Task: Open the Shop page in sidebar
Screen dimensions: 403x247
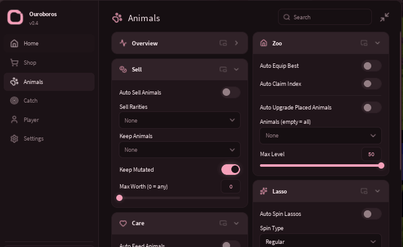Action: click(49, 63)
